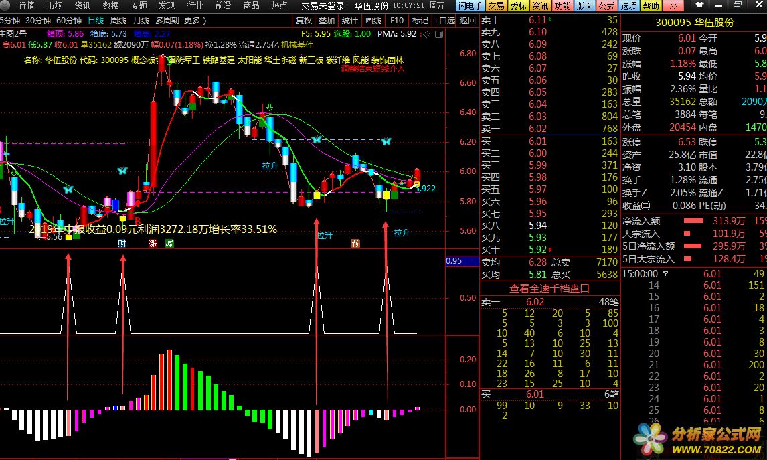Open the 数据 menu
This screenshot has width=767, height=460.
[x=110, y=6]
